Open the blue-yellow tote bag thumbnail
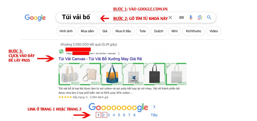Viewport: 257px width, 121px height. tap(112, 74)
